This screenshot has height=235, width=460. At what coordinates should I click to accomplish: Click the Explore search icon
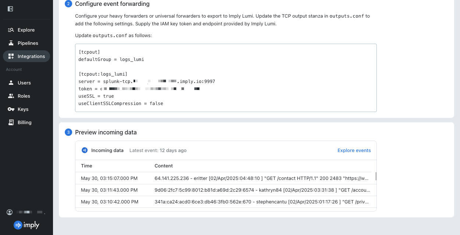(11, 30)
